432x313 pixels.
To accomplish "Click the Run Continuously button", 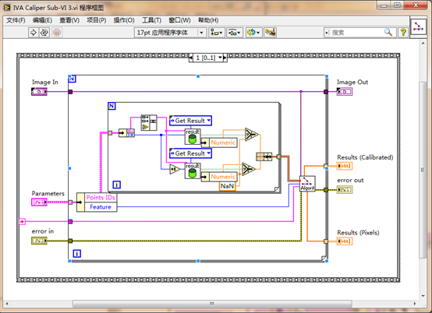I will click(x=44, y=33).
